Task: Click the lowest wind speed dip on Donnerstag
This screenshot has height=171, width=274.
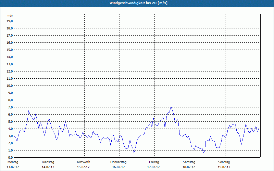Action: pos(134,153)
